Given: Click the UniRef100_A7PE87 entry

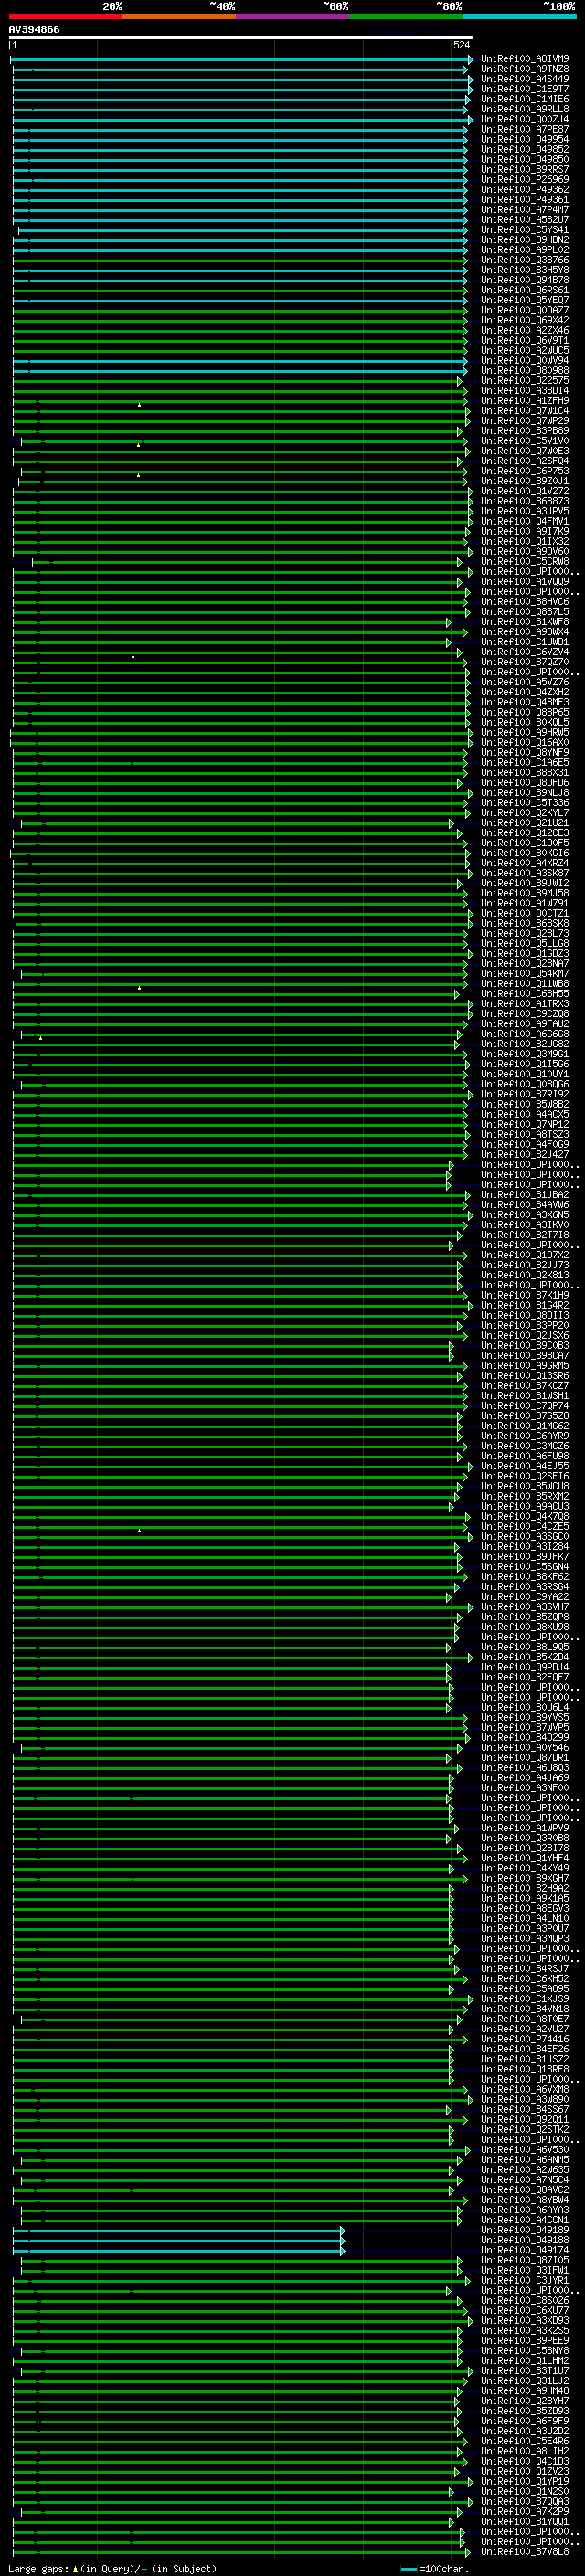Looking at the screenshot, I should click(x=525, y=129).
